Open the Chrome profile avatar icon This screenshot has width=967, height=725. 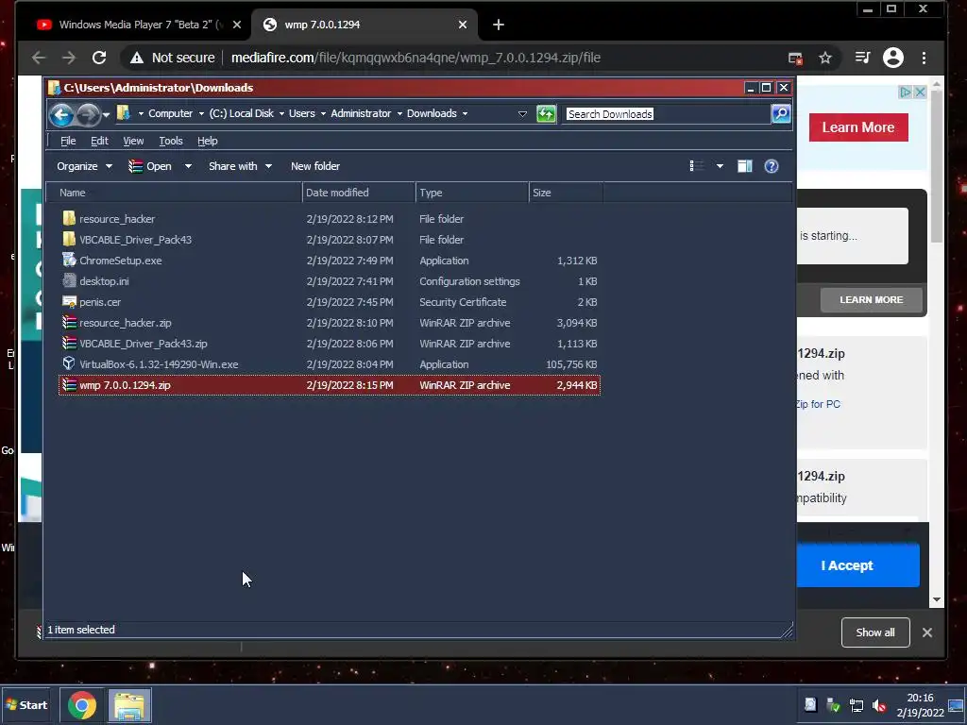(893, 58)
